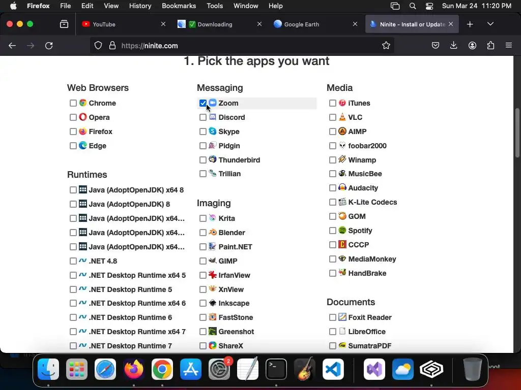Click the Inkscape icon
The height and width of the screenshot is (390, 521).
click(x=213, y=303)
